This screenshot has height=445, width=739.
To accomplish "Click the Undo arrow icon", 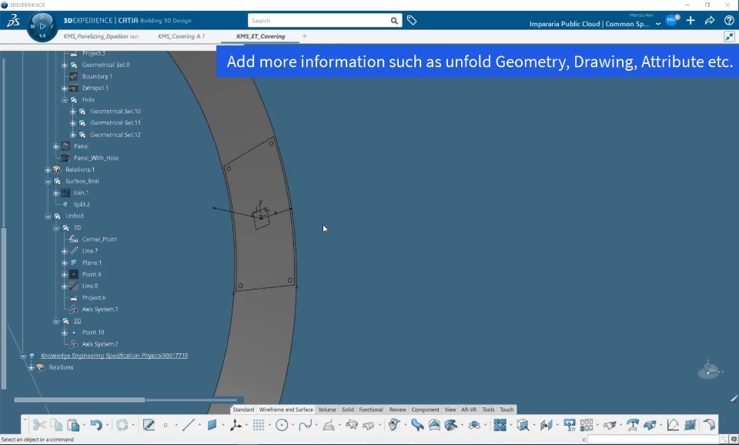I will (96, 425).
